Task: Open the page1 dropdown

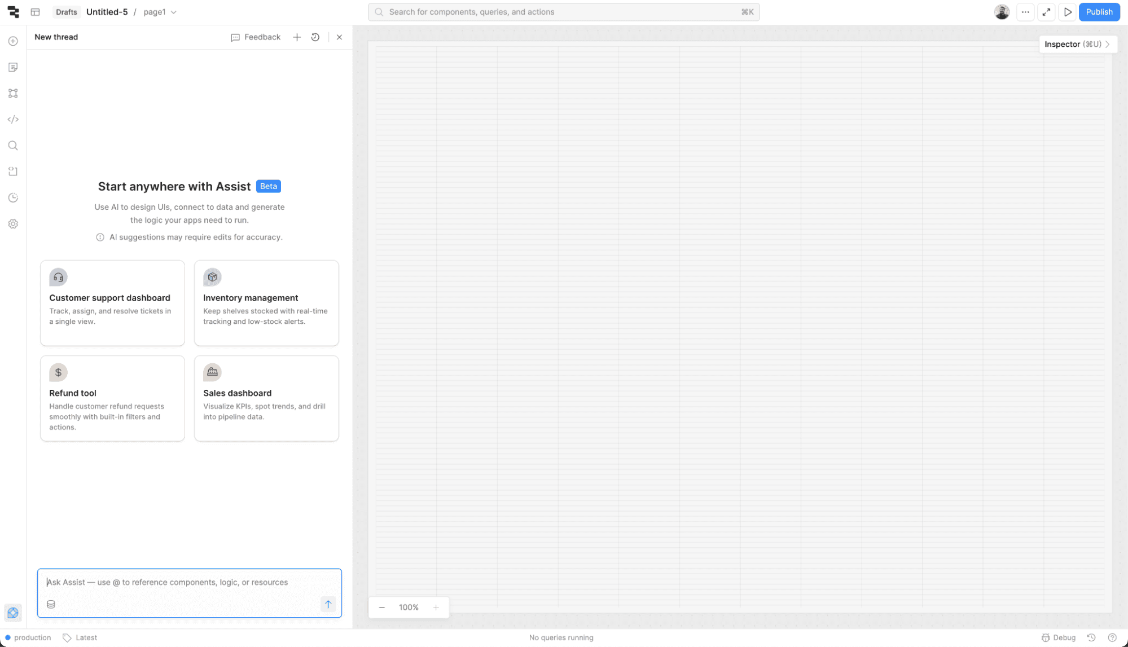Action: pyautogui.click(x=160, y=11)
